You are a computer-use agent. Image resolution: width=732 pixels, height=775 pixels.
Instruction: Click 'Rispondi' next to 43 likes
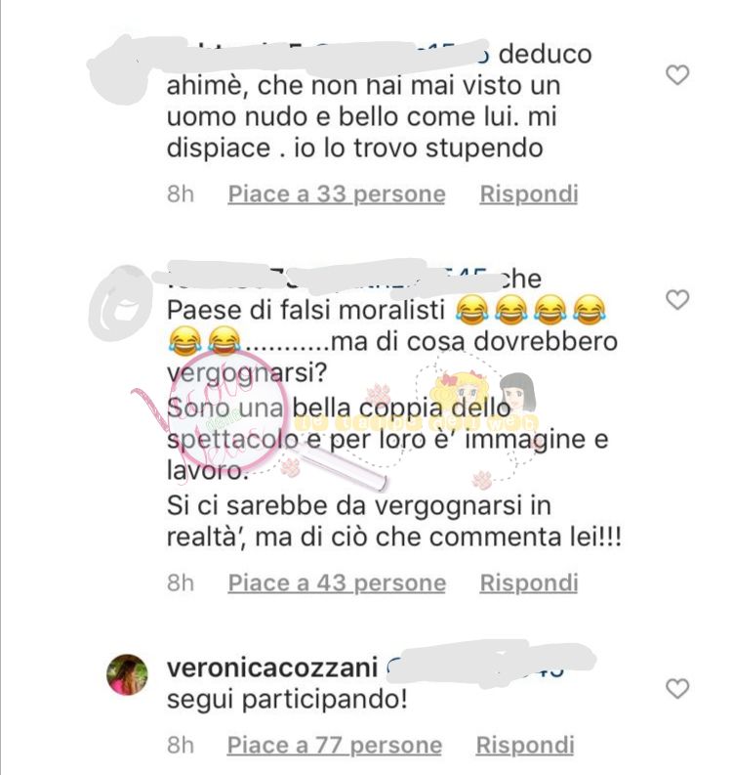[x=529, y=583]
